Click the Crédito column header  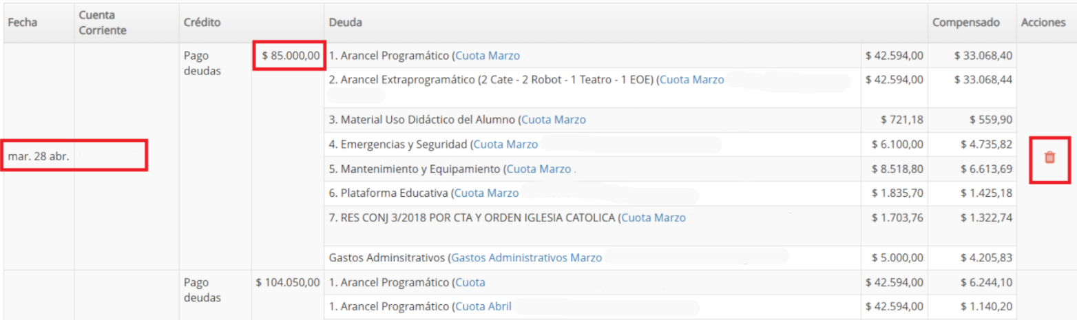[x=202, y=23]
